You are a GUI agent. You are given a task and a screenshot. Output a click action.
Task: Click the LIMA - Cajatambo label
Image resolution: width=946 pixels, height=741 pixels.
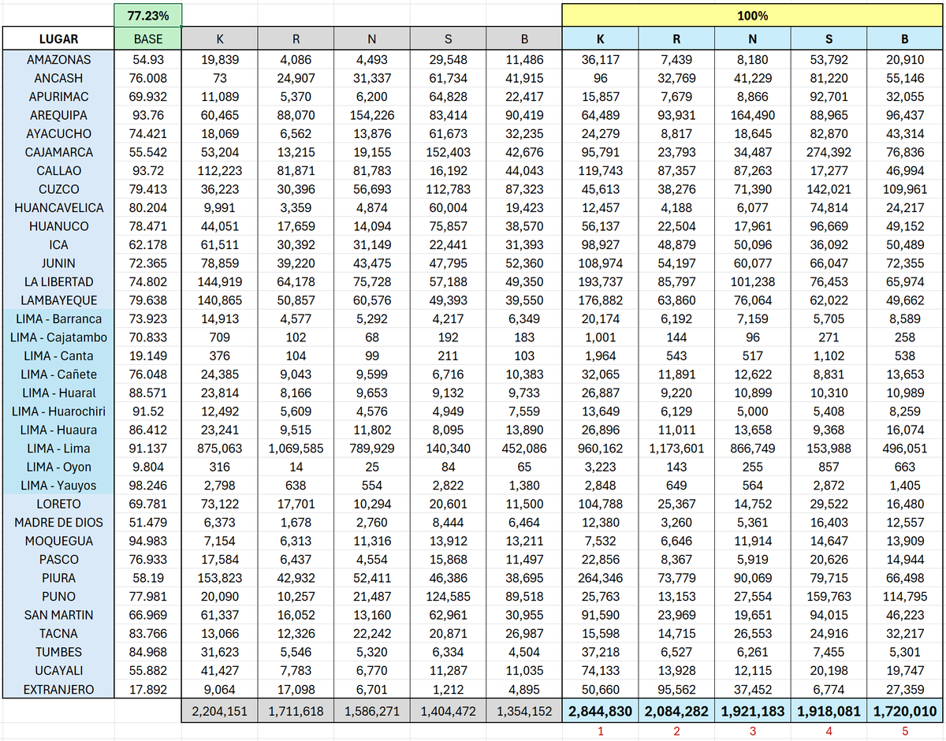click(58, 337)
